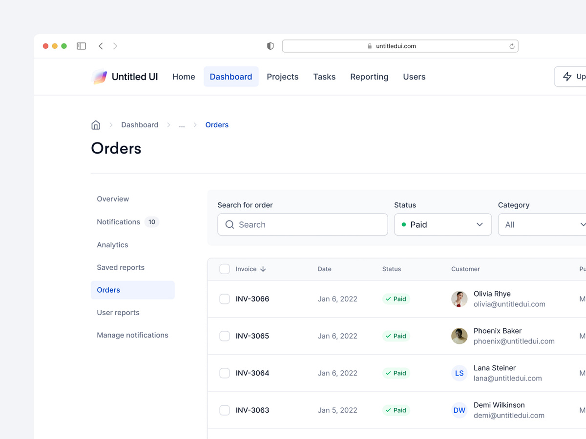
Task: Tick the checkbox for invoice INV-3066
Action: [224, 299]
